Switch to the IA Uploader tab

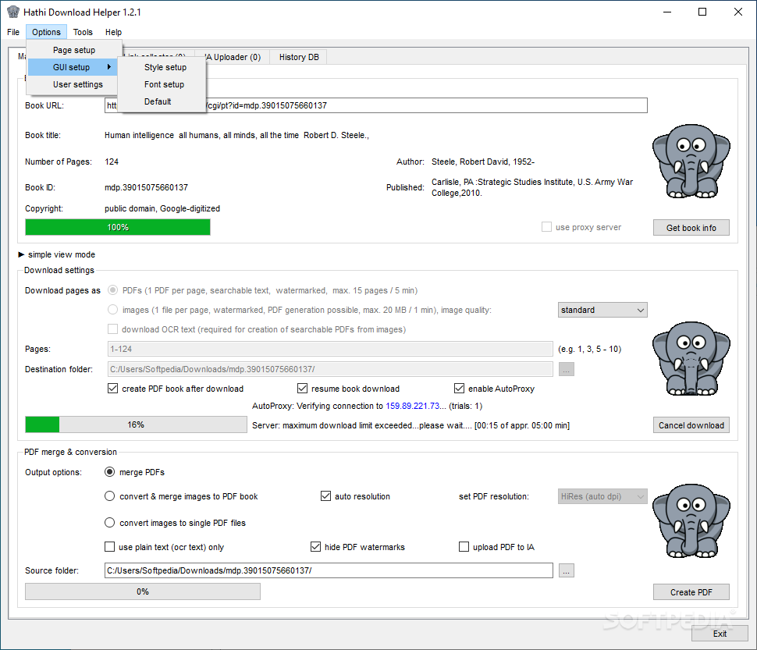[x=233, y=57]
